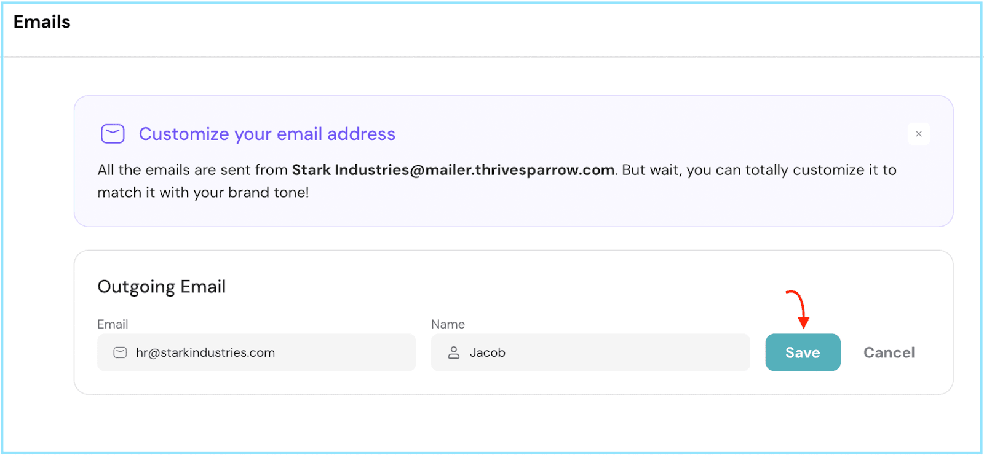The width and height of the screenshot is (984, 455).
Task: Click the Emails page heading
Action: (x=42, y=22)
